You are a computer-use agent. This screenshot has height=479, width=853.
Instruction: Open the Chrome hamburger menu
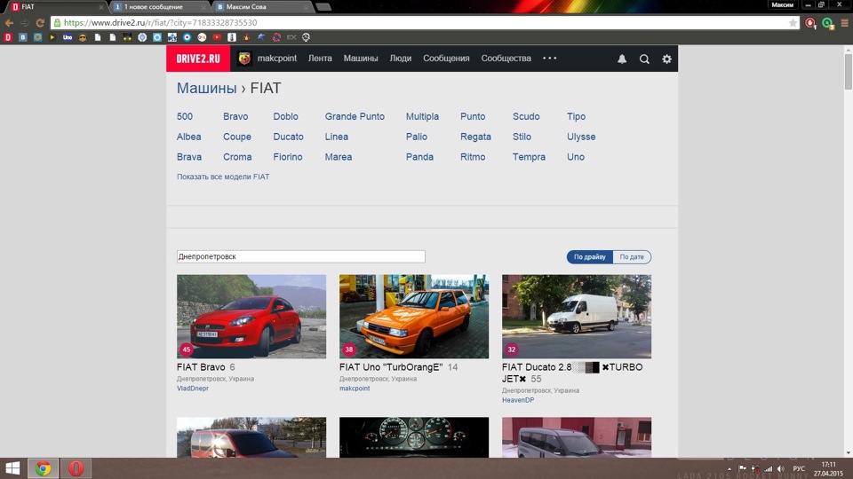pyautogui.click(x=844, y=23)
